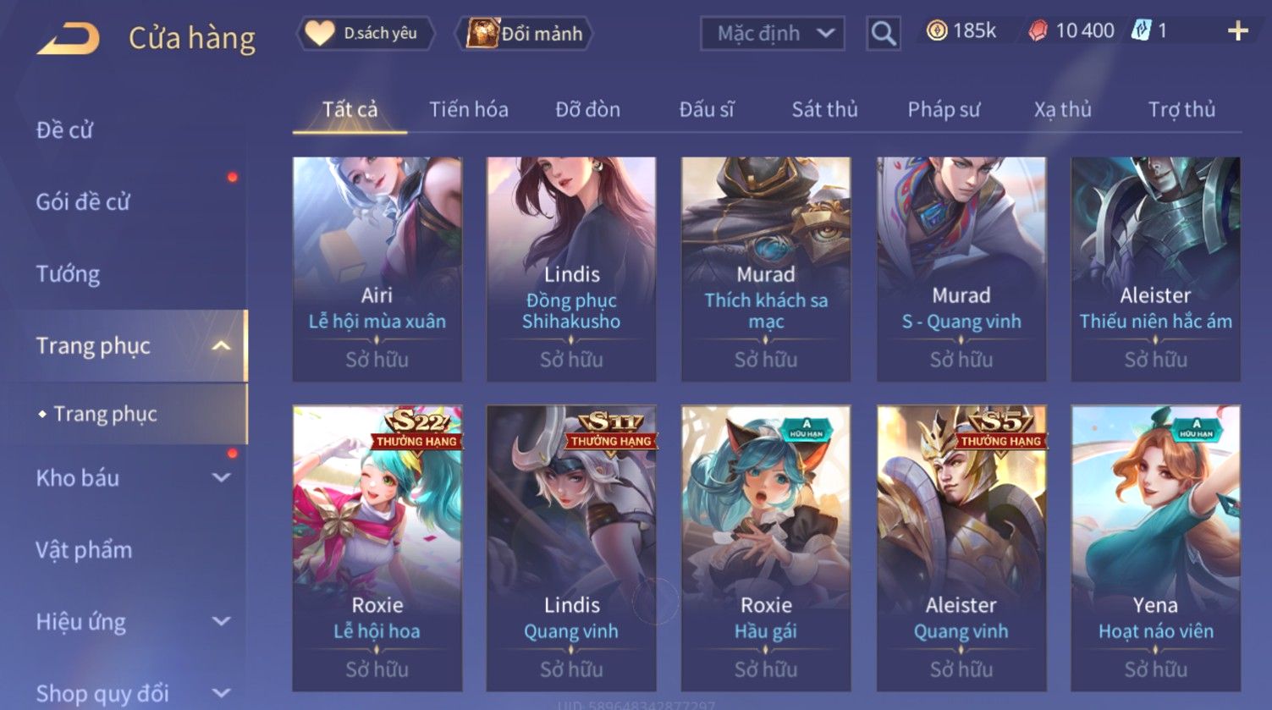This screenshot has height=710, width=1272.
Task: Click the gold coin balance icon
Action: click(x=936, y=31)
